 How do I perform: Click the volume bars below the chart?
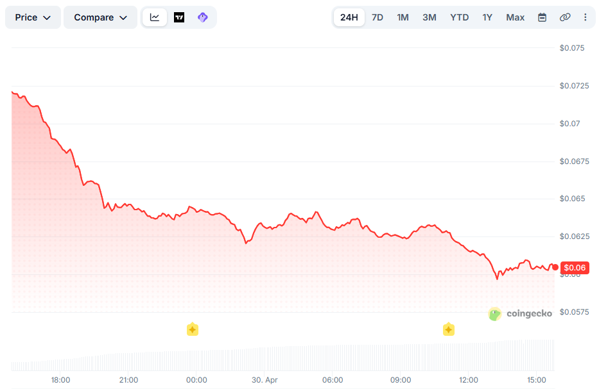[x=282, y=359]
